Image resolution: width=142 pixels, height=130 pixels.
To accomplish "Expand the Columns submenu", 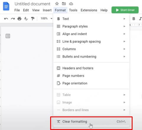I will pyautogui.click(x=91, y=49).
